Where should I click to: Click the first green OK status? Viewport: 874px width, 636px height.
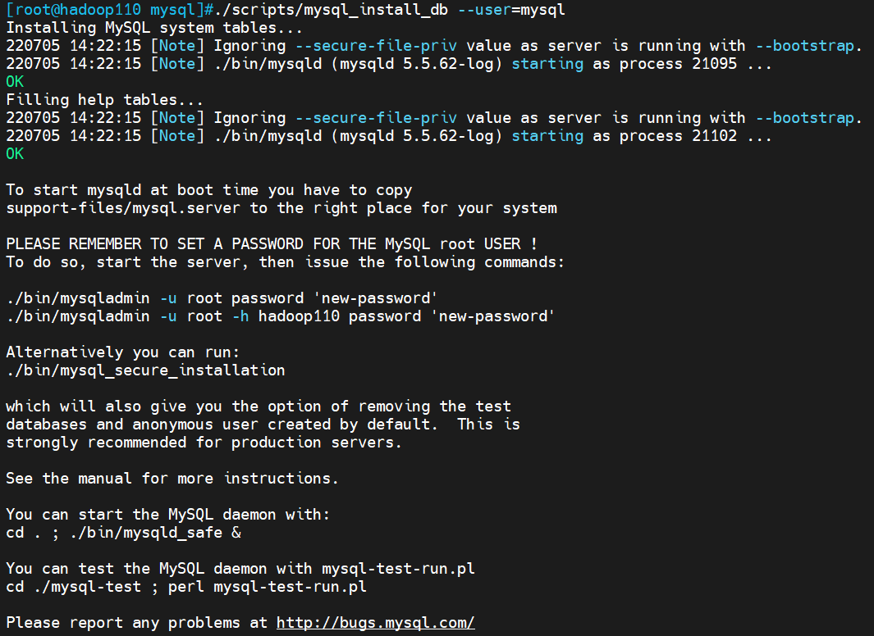(x=15, y=82)
